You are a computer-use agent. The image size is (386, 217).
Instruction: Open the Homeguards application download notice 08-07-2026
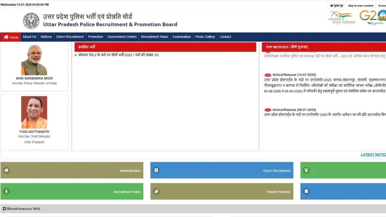click(325, 115)
